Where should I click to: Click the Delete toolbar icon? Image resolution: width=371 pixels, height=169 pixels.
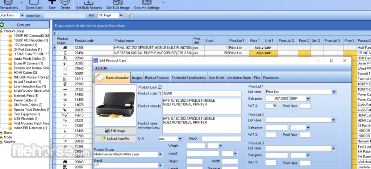click(x=65, y=2)
